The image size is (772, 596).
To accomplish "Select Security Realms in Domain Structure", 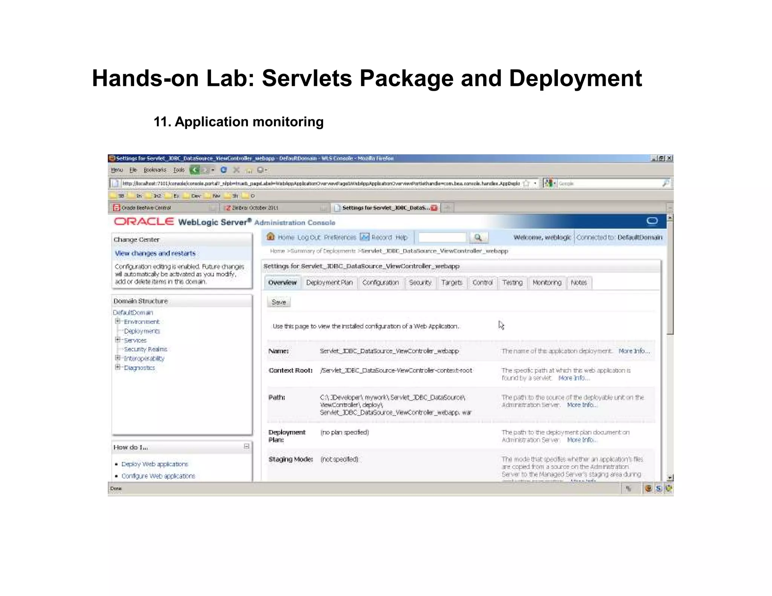I will [146, 349].
